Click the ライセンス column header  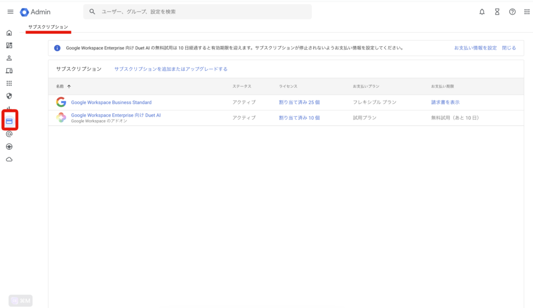pos(288,86)
